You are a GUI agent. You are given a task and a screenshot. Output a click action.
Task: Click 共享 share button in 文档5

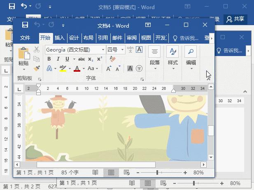235,19
